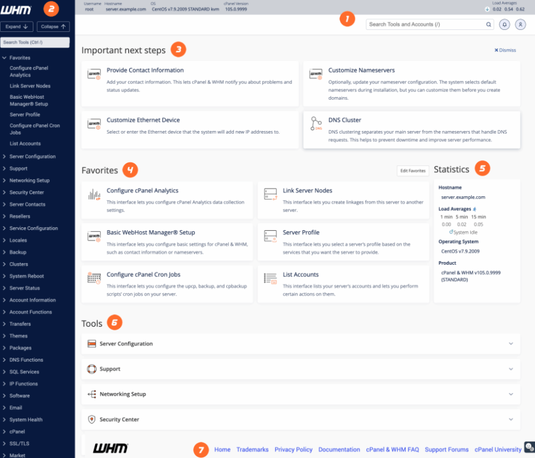
Task: Click the Security Center shield icon
Action: 91,419
